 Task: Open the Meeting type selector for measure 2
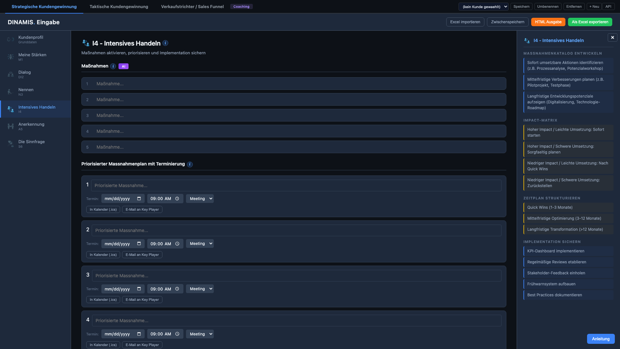pyautogui.click(x=200, y=243)
